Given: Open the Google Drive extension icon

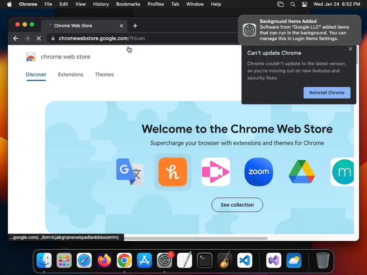Looking at the screenshot, I should [x=302, y=172].
